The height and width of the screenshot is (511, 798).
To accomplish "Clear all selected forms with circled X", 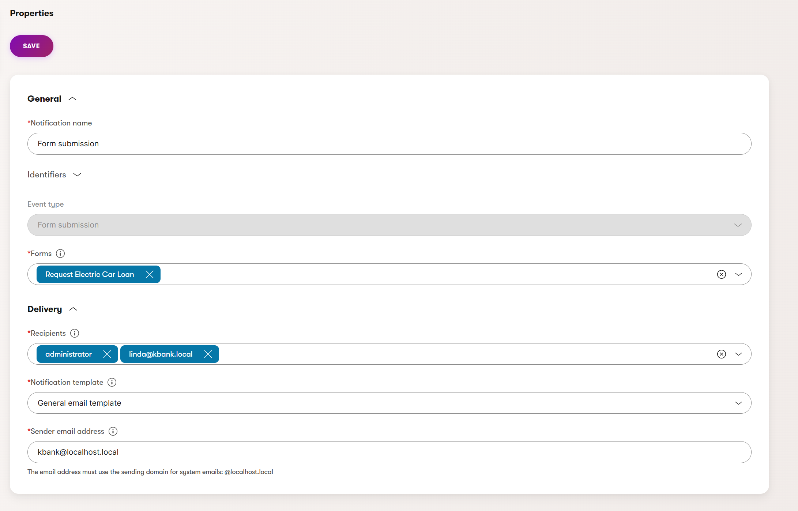I will 721,274.
